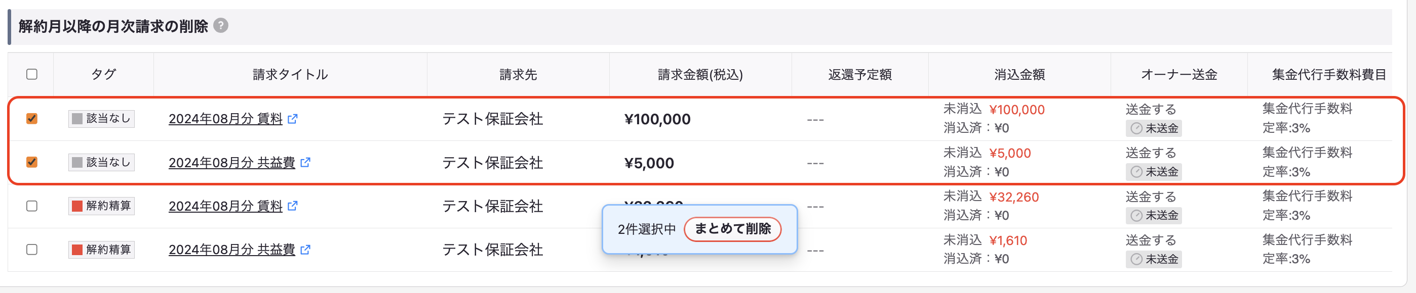Uncheck the ¥5,000 共益費 row checkbox
This screenshot has width=1416, height=293.
pos(32,162)
